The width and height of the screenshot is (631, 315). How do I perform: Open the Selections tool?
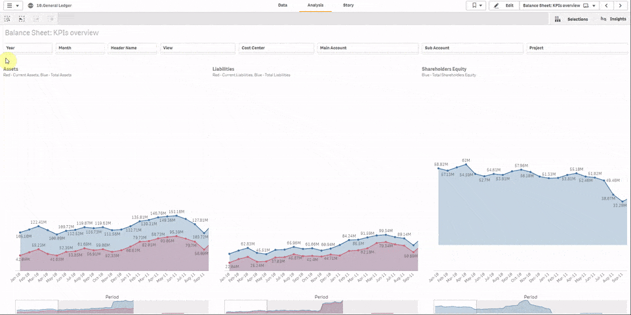571,19
